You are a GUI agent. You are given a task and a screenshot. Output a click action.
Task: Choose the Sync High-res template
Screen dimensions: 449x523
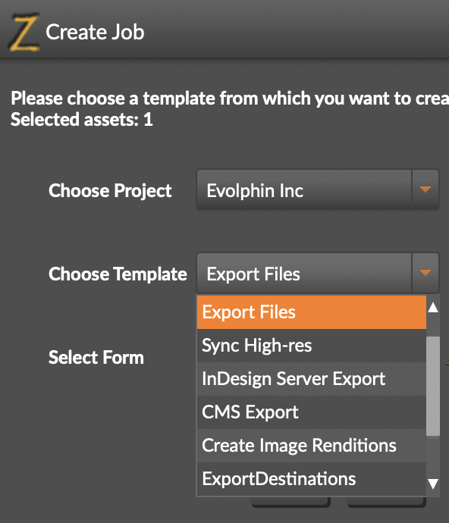point(312,346)
